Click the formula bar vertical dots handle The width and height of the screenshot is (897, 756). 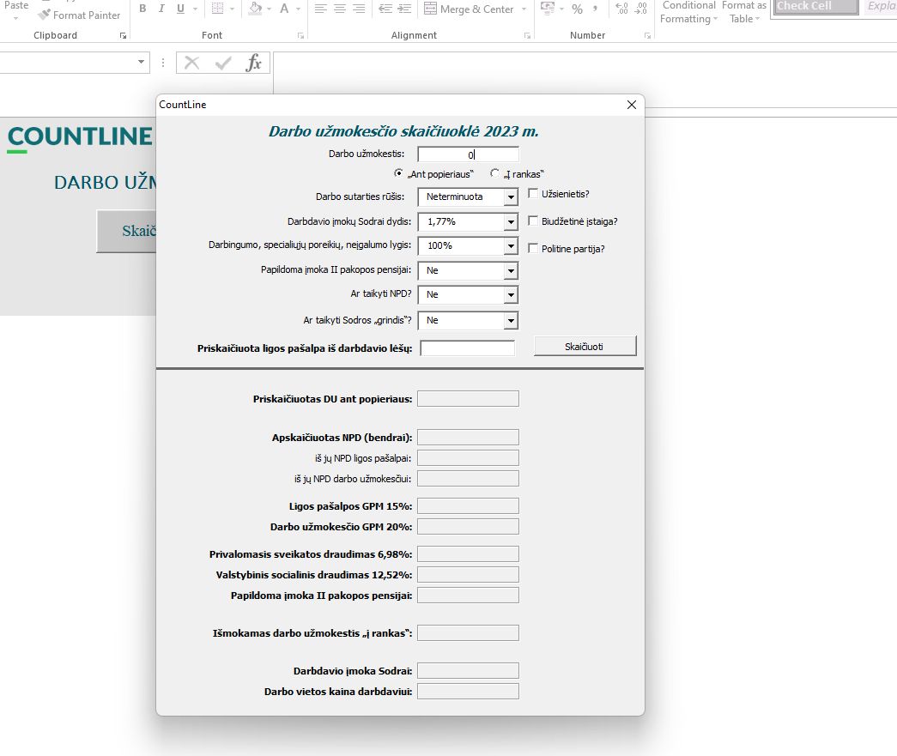163,63
